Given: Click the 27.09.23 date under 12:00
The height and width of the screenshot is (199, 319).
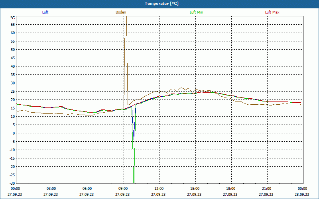Looking at the screenshot, I should pos(158,194).
